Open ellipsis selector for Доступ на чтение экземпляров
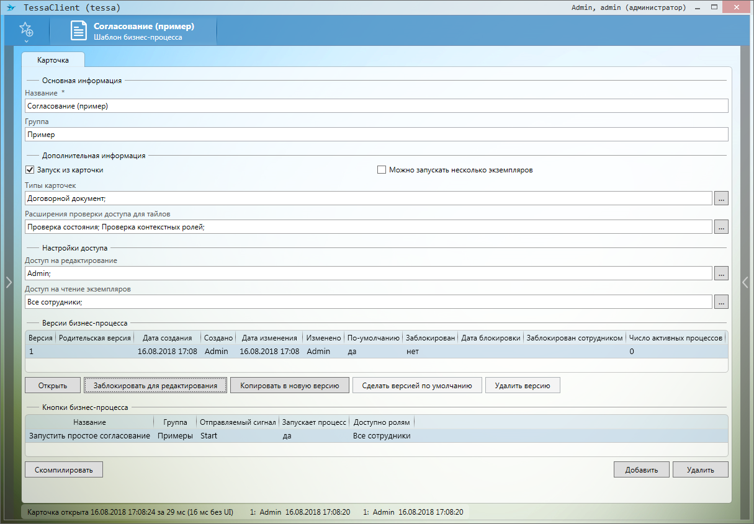The height and width of the screenshot is (524, 754). pos(720,302)
